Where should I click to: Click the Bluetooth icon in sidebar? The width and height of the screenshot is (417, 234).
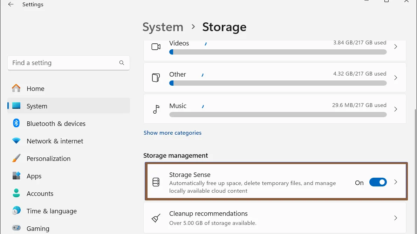16,123
